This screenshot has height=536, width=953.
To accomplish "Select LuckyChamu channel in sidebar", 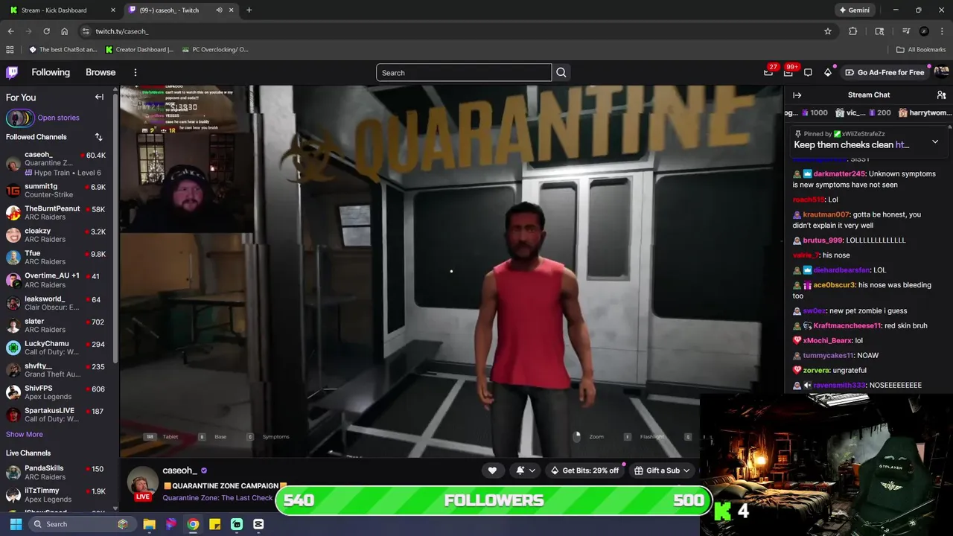I will [x=56, y=348].
